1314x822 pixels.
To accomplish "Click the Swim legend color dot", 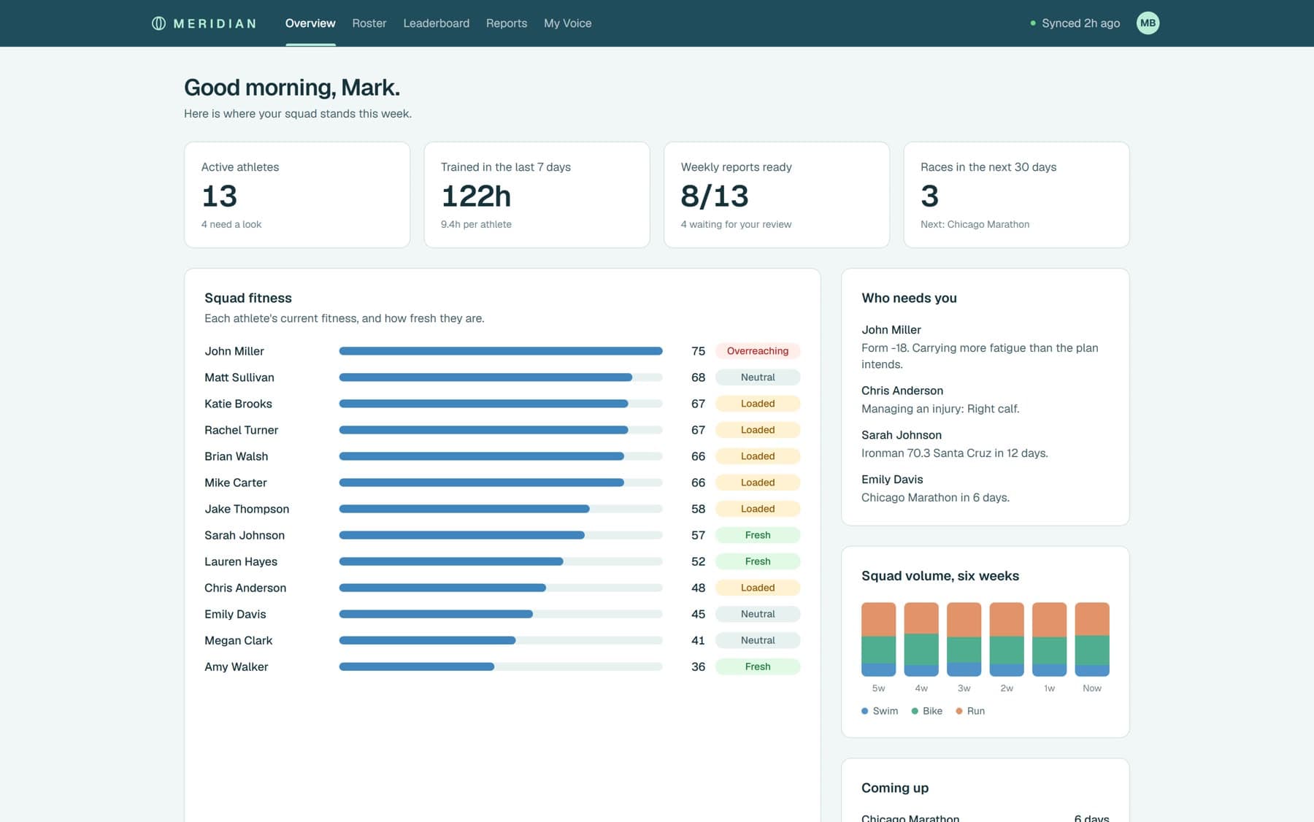I will pyautogui.click(x=865, y=711).
